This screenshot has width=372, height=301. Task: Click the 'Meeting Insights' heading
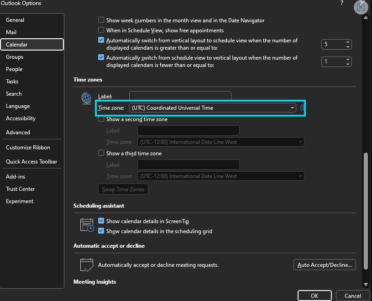click(94, 281)
